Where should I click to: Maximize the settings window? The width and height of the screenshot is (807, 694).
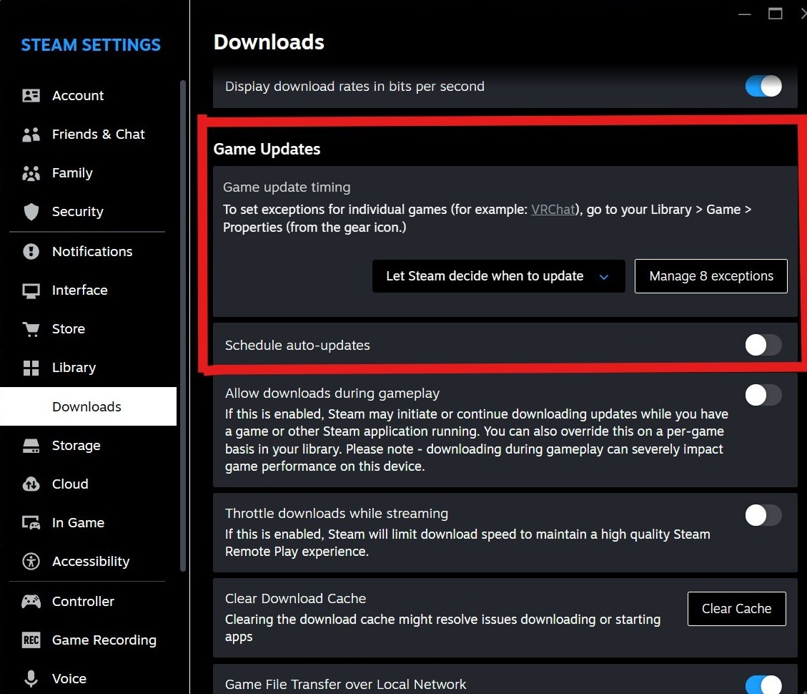pyautogui.click(x=775, y=14)
